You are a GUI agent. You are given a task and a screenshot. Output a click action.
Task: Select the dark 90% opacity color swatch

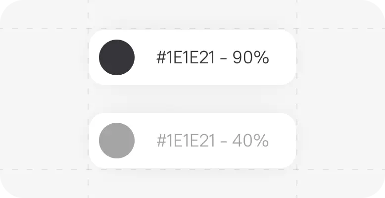pyautogui.click(x=117, y=57)
